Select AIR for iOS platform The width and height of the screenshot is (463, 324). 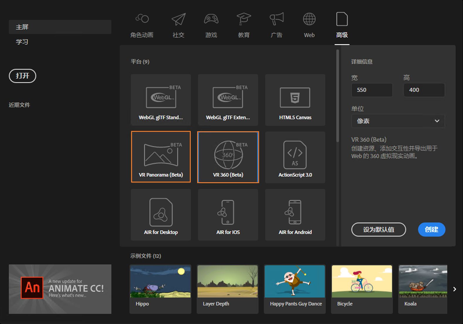(x=228, y=215)
